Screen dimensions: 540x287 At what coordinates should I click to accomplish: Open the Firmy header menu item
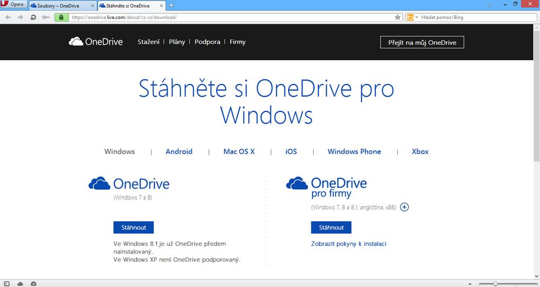pos(238,42)
